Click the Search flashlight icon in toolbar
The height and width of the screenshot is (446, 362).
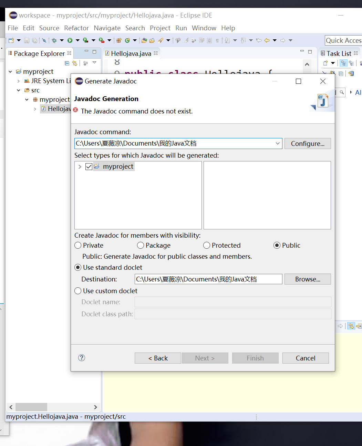pyautogui.click(x=161, y=40)
